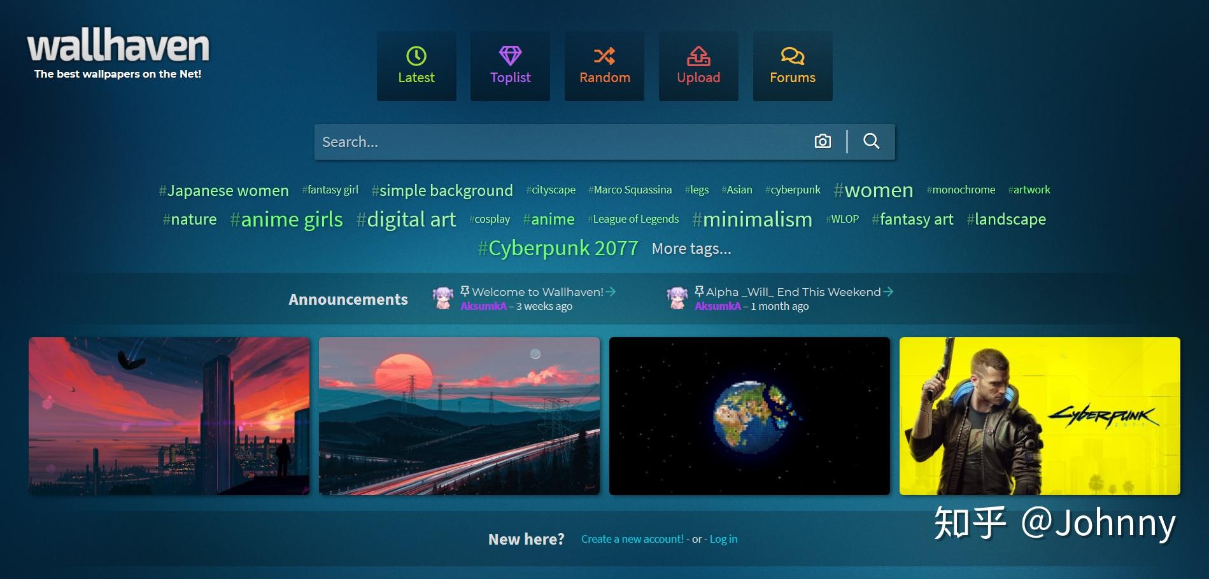Focus the Search input field
The image size is (1209, 579).
click(x=560, y=142)
